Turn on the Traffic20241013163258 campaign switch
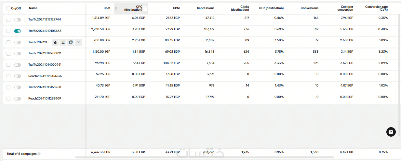Screen dimensions: 401x161 point(18,87)
